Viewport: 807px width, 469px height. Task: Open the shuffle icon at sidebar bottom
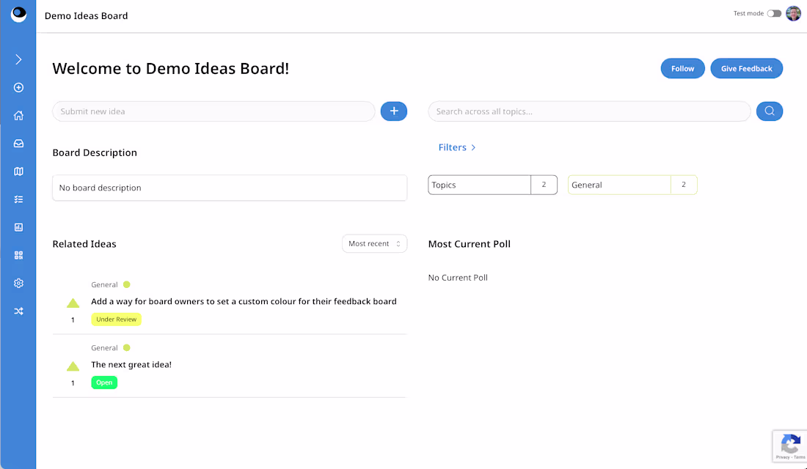pyautogui.click(x=18, y=311)
